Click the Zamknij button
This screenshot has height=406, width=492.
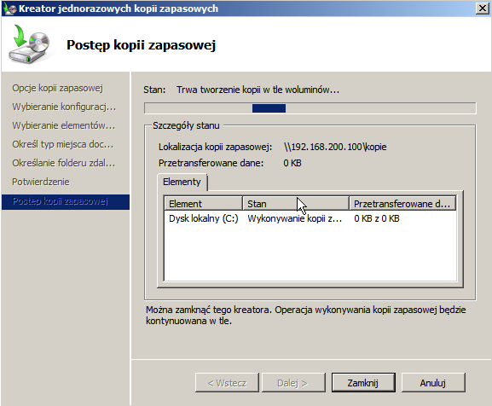coord(363,382)
